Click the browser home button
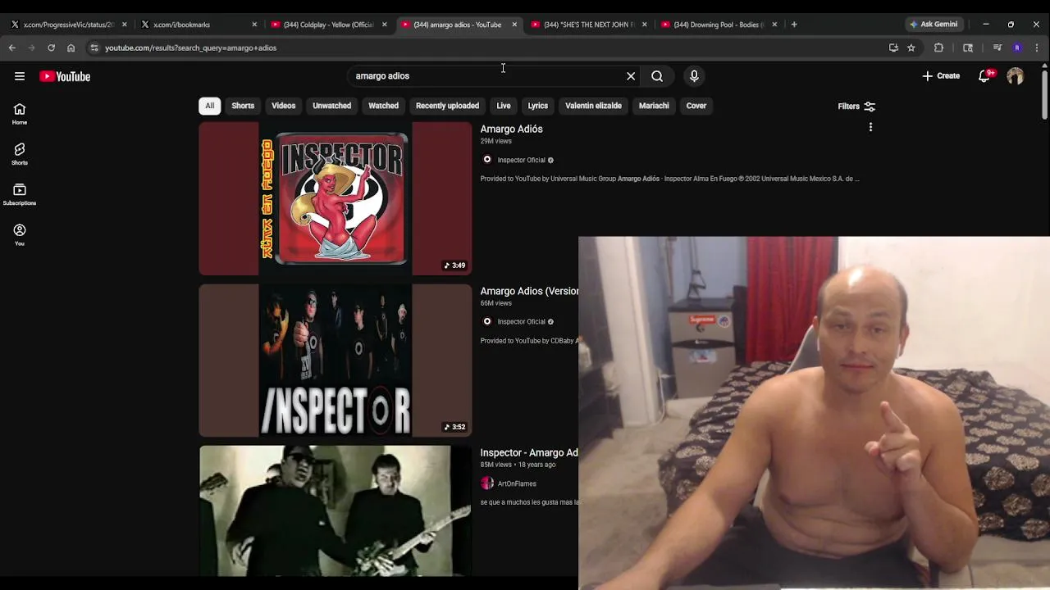The image size is (1050, 590). click(x=71, y=48)
